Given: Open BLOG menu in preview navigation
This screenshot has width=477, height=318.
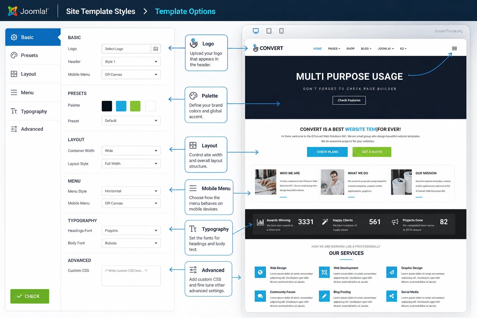Looking at the screenshot, I should pyautogui.click(x=366, y=49).
